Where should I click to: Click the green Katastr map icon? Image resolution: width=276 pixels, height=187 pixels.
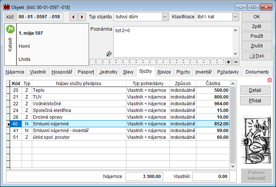[10, 29]
